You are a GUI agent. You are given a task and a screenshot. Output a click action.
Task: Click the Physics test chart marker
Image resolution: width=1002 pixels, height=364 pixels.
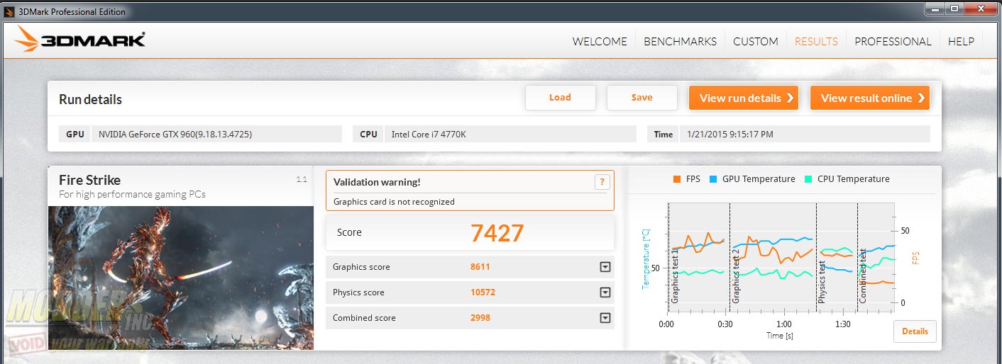point(822,282)
